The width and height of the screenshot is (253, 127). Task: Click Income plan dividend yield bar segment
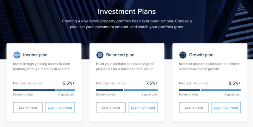34,90
